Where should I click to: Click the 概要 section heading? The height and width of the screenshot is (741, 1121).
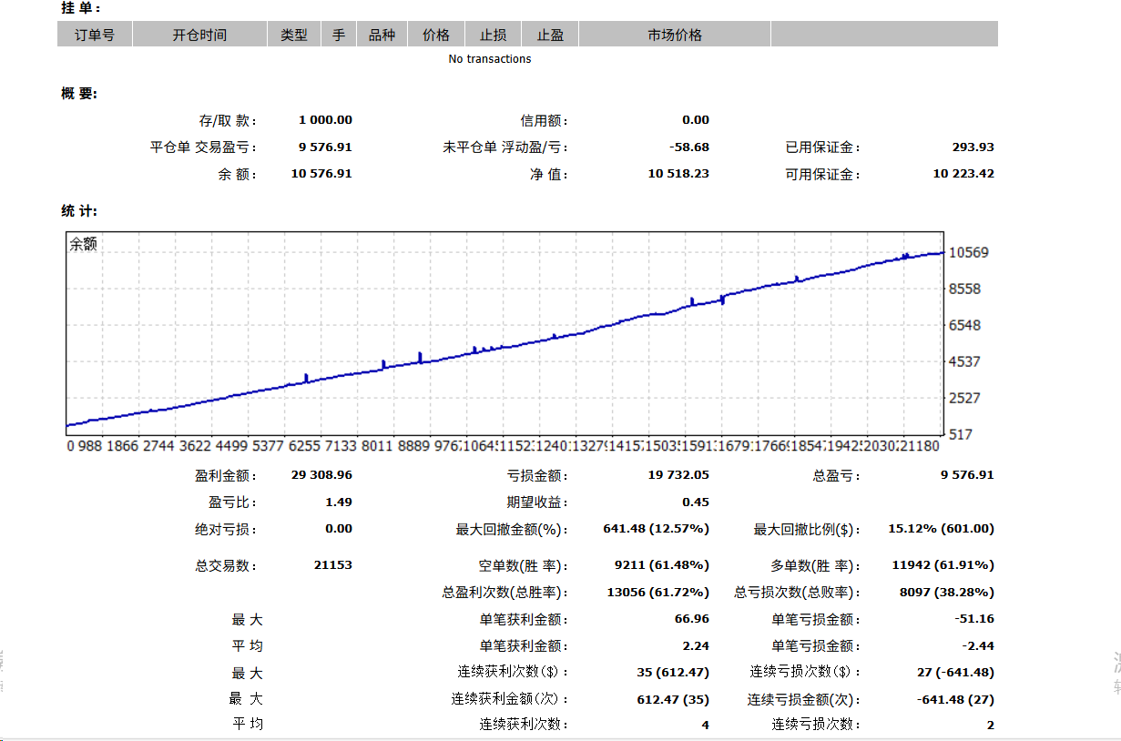pos(79,94)
